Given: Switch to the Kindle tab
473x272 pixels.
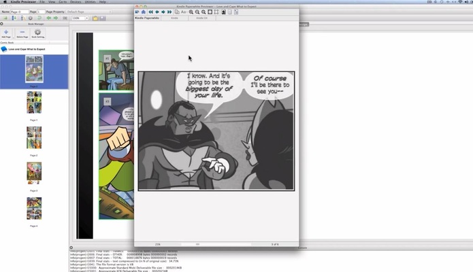Looking at the screenshot, I should tap(174, 18).
